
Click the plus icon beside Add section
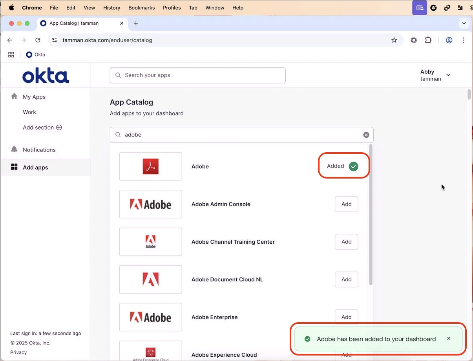[x=59, y=128]
